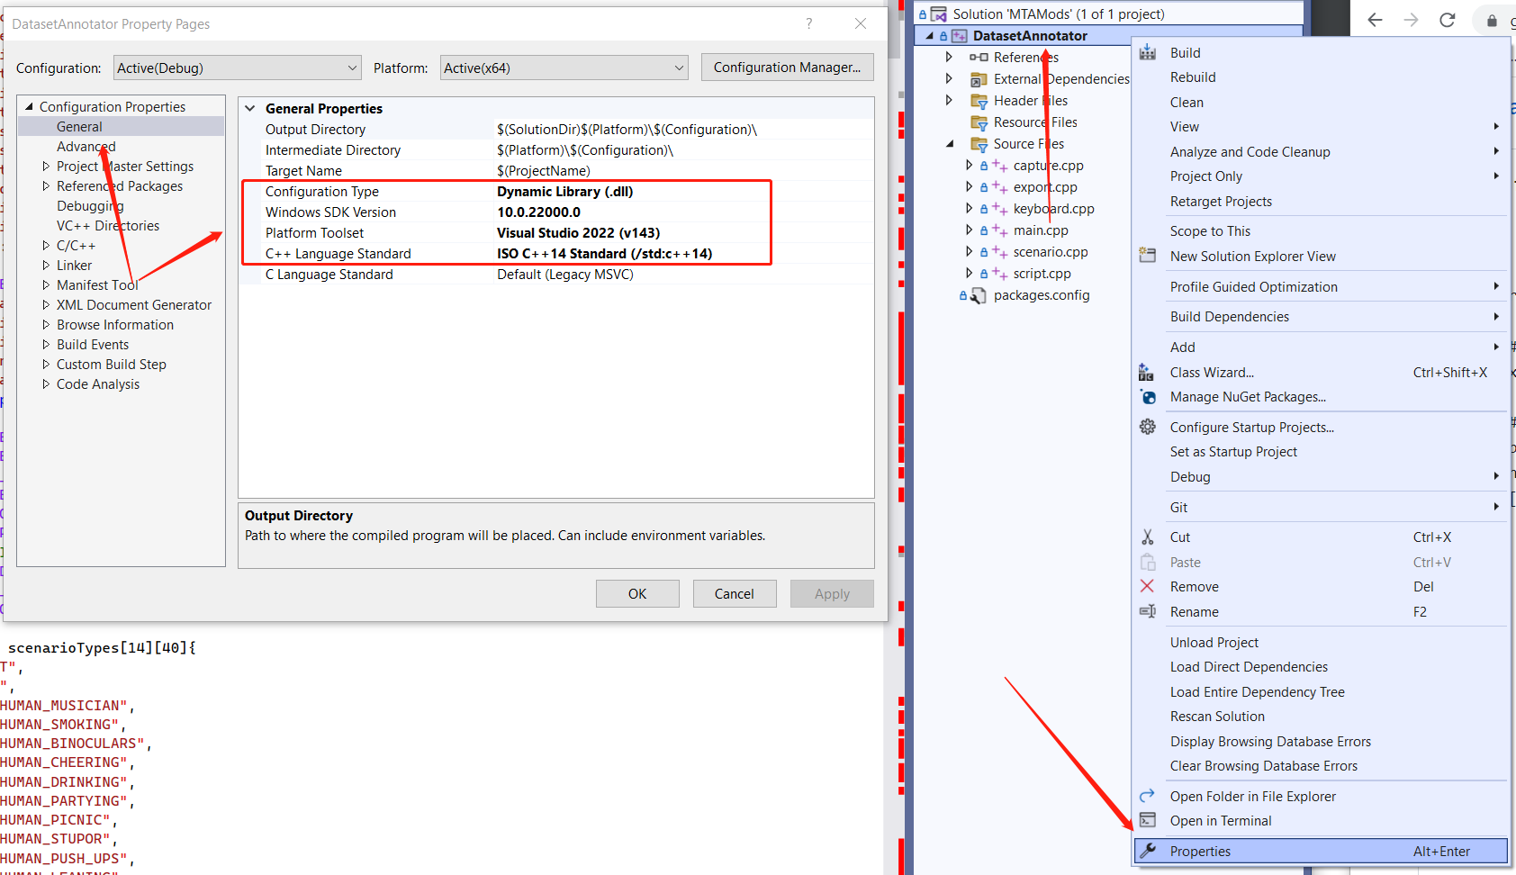The height and width of the screenshot is (875, 1516).
Task: Collapse the Configuration Properties tree node
Action: tap(29, 106)
